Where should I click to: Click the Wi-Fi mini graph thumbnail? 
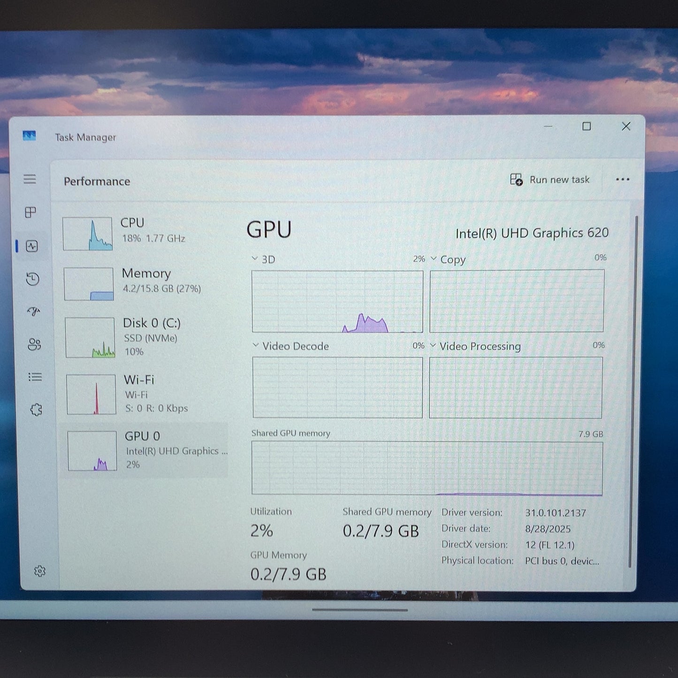click(91, 395)
